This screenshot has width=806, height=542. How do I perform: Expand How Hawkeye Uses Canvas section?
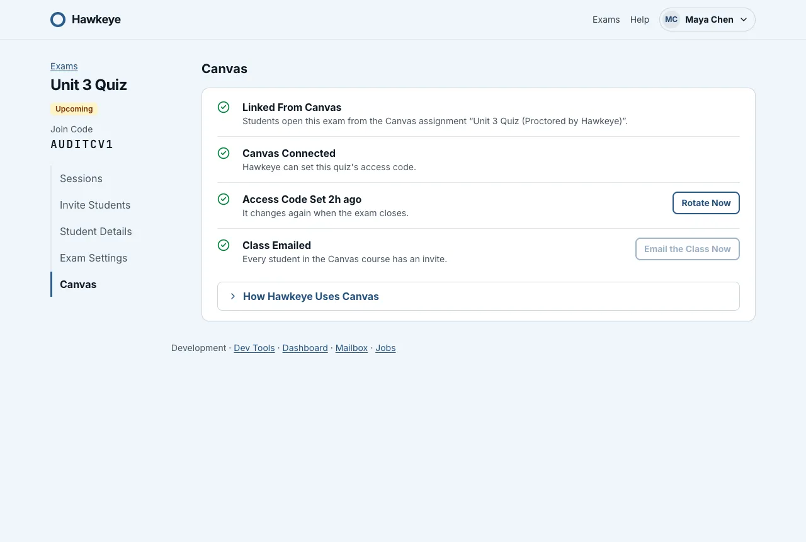479,296
